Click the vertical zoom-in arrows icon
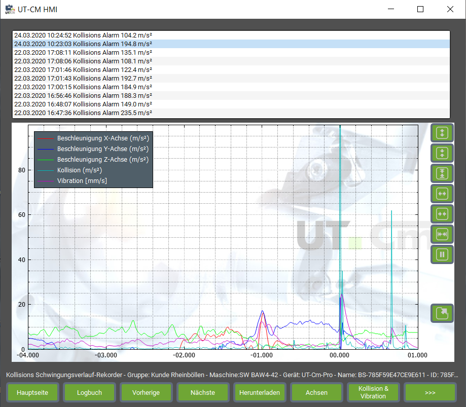Viewport: 466px width, 407px height. point(442,133)
